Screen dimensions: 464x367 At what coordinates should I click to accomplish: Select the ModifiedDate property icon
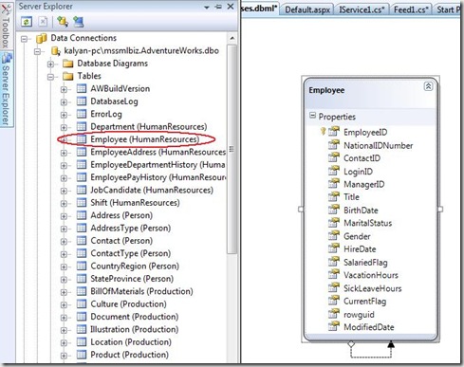pyautogui.click(x=333, y=326)
